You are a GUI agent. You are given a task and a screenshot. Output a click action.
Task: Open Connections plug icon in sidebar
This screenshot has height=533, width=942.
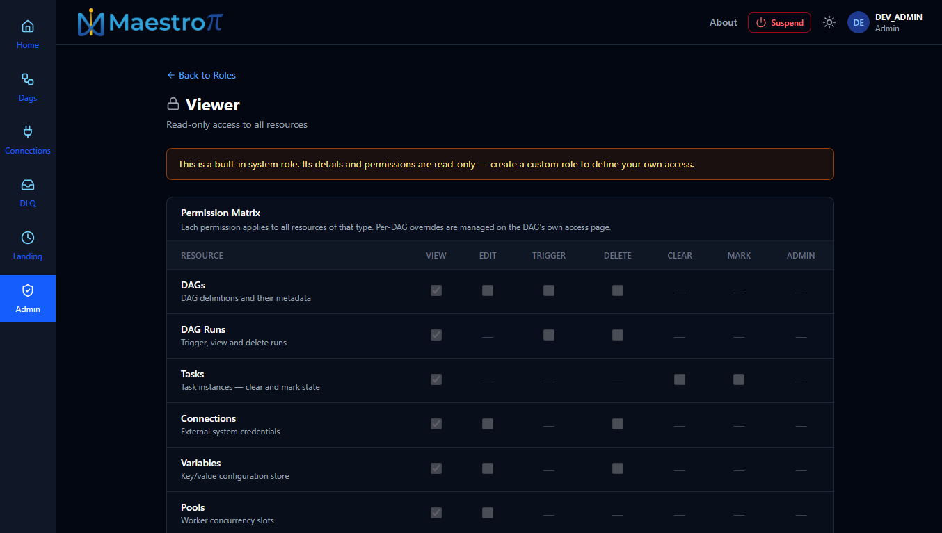coord(28,132)
